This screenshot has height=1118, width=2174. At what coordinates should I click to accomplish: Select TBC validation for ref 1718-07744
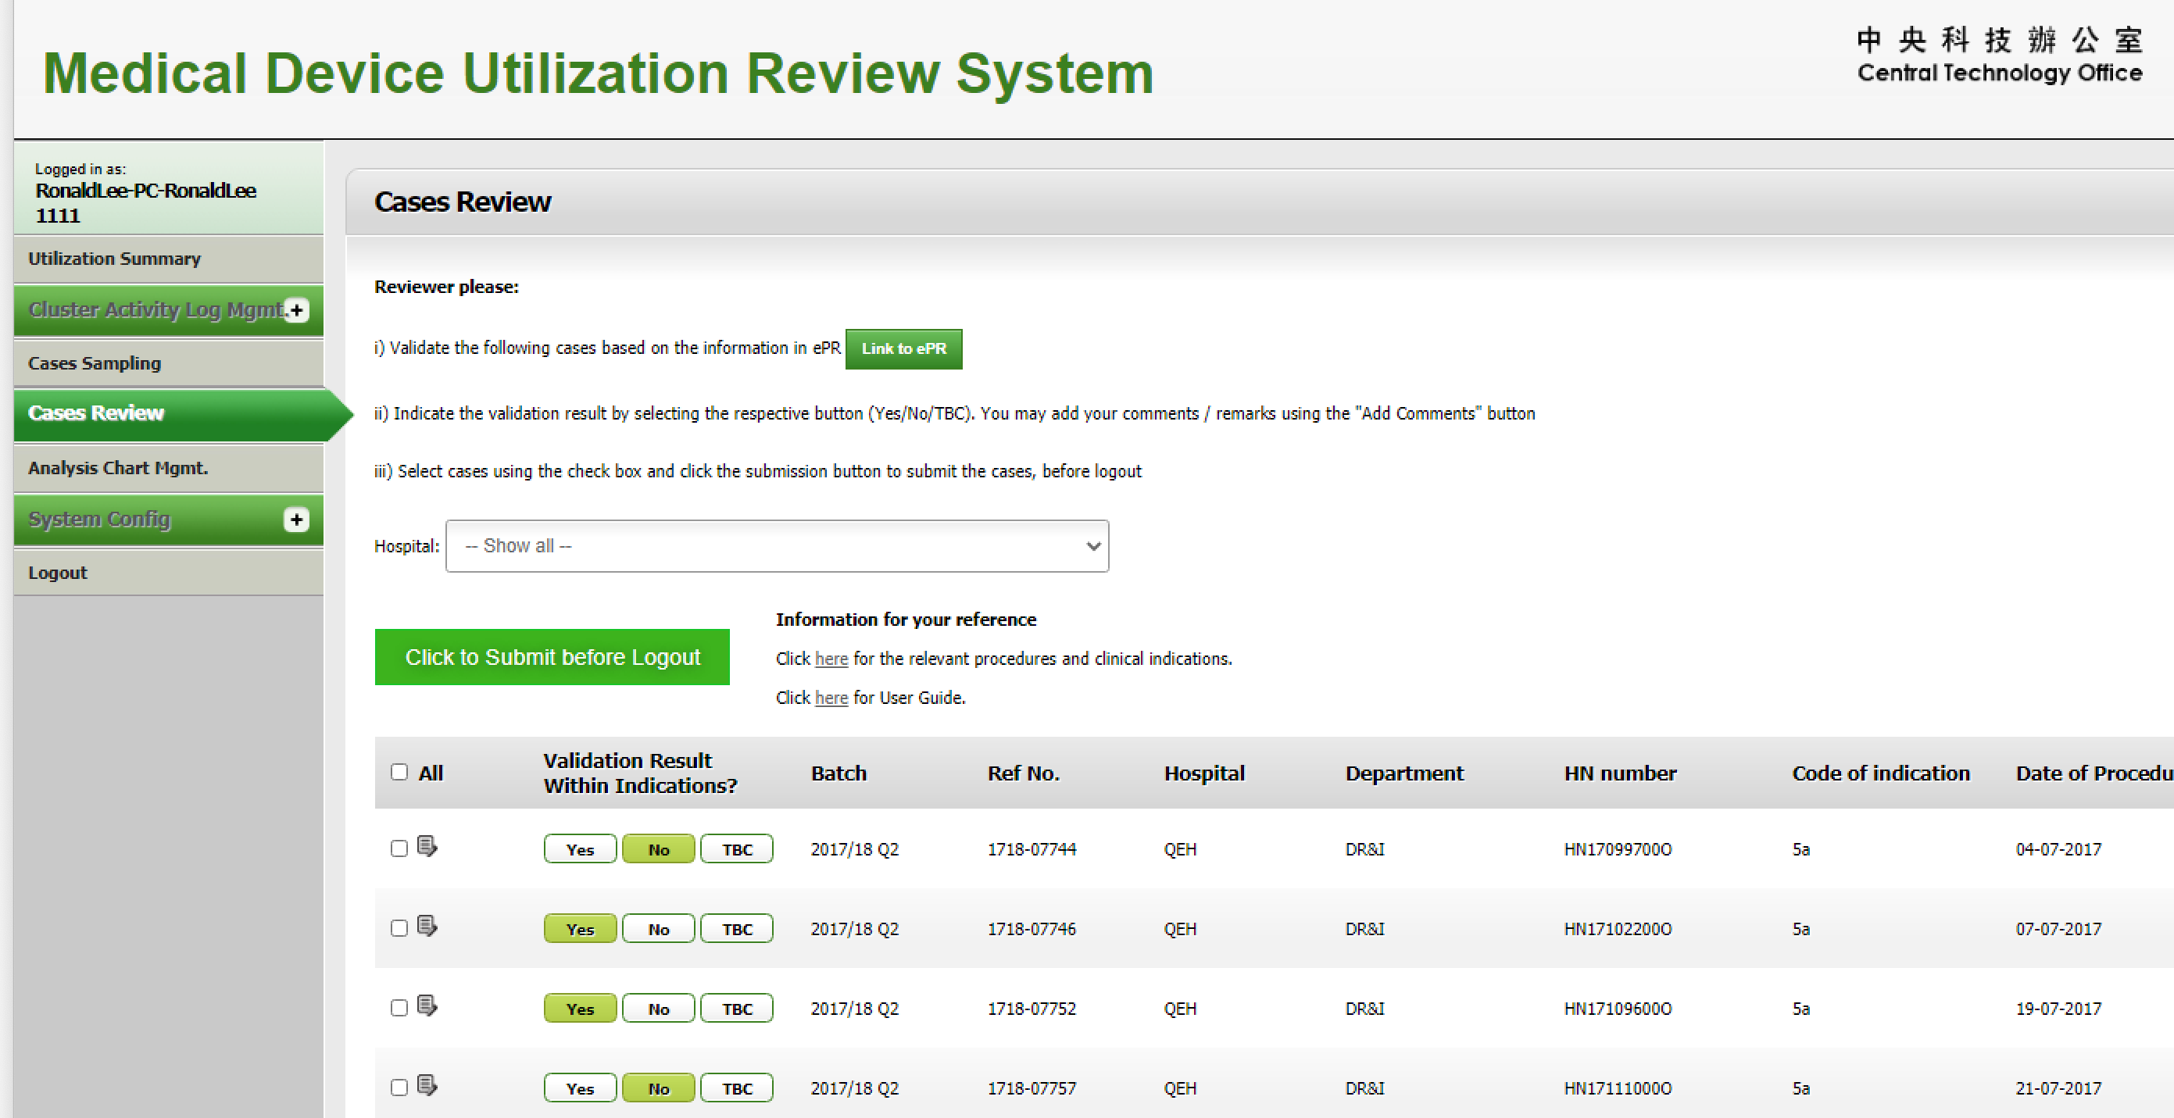point(737,848)
